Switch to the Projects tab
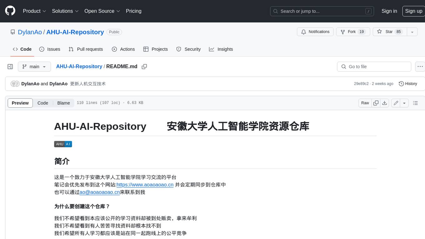The height and width of the screenshot is (239, 425). (156, 49)
